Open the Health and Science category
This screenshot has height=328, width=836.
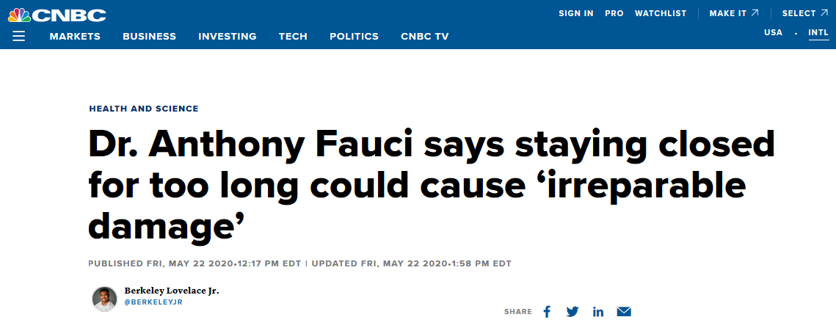pos(144,109)
